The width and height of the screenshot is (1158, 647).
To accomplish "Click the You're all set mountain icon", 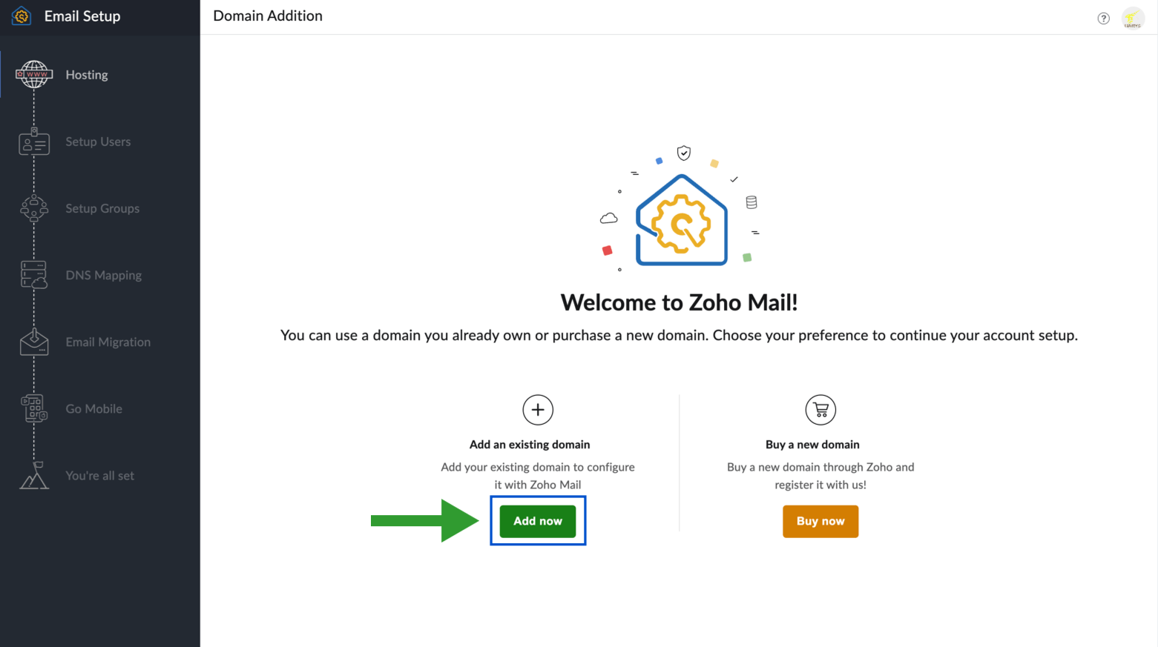I will tap(34, 475).
